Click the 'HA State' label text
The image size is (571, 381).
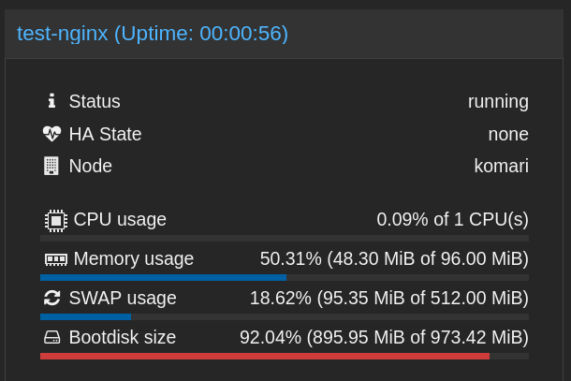[105, 134]
